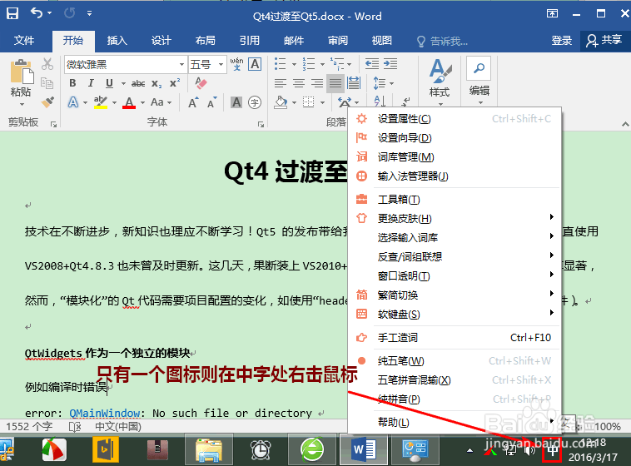Image resolution: width=631 pixels, height=466 pixels.
Task: Click the 告诉我 Tell me box
Action: point(443,41)
